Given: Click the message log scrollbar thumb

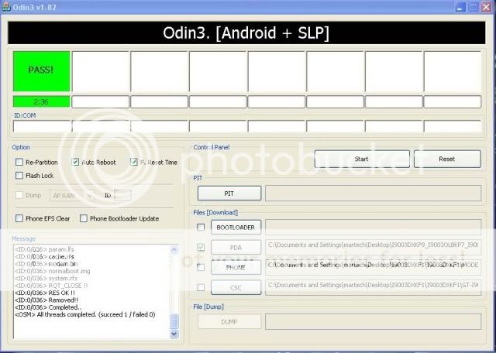Looking at the screenshot, I should coord(174,321).
